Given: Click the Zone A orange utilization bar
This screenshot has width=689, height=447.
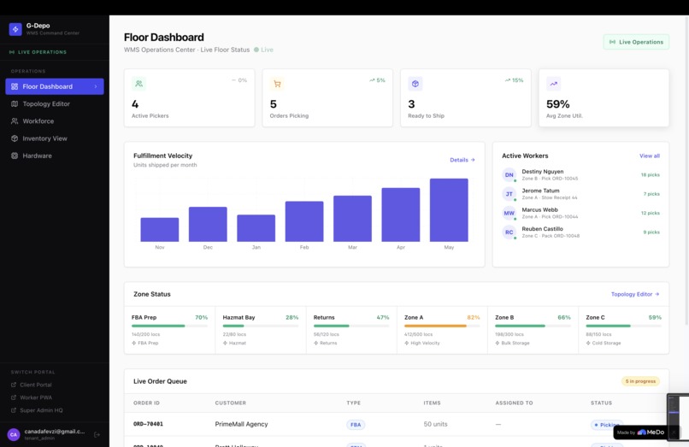Looking at the screenshot, I should point(442,326).
